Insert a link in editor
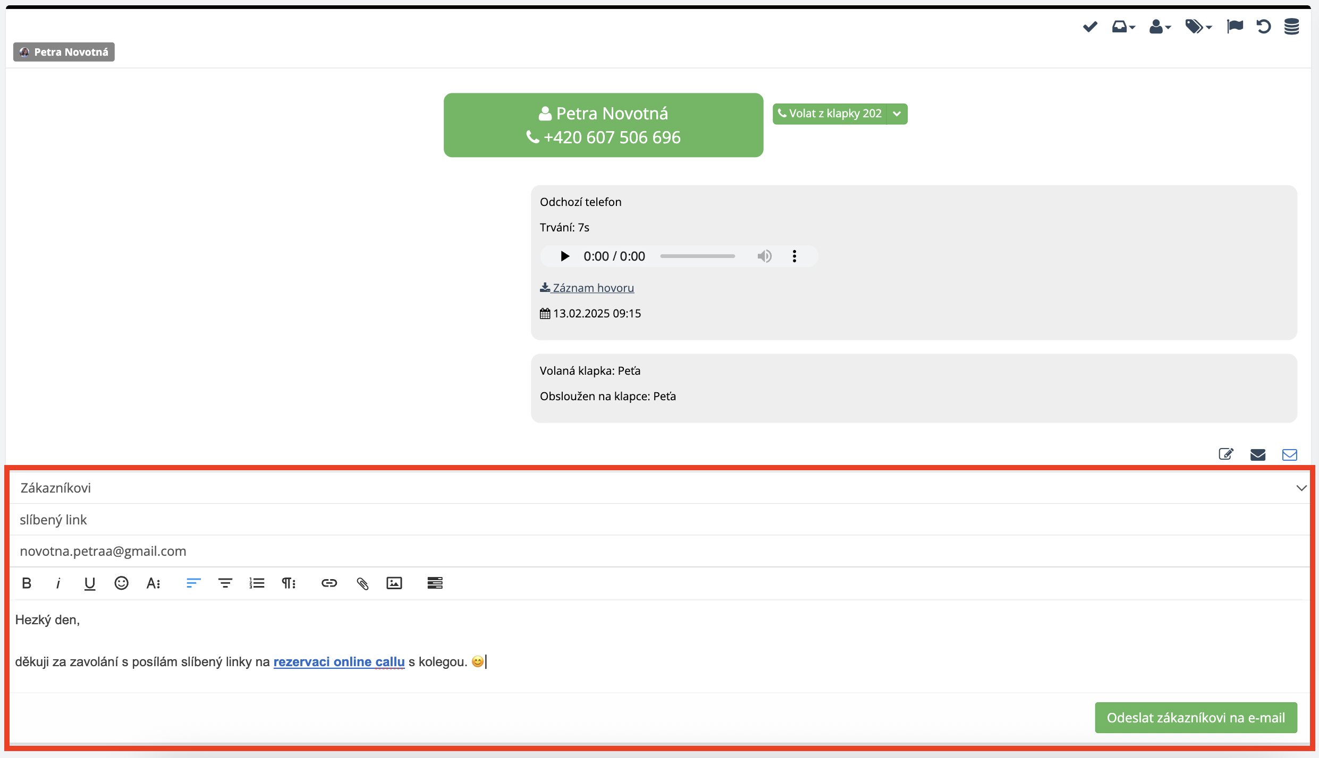This screenshot has width=1319, height=758. (329, 583)
